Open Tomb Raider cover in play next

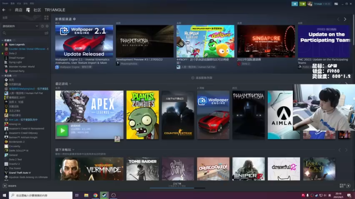point(142,169)
